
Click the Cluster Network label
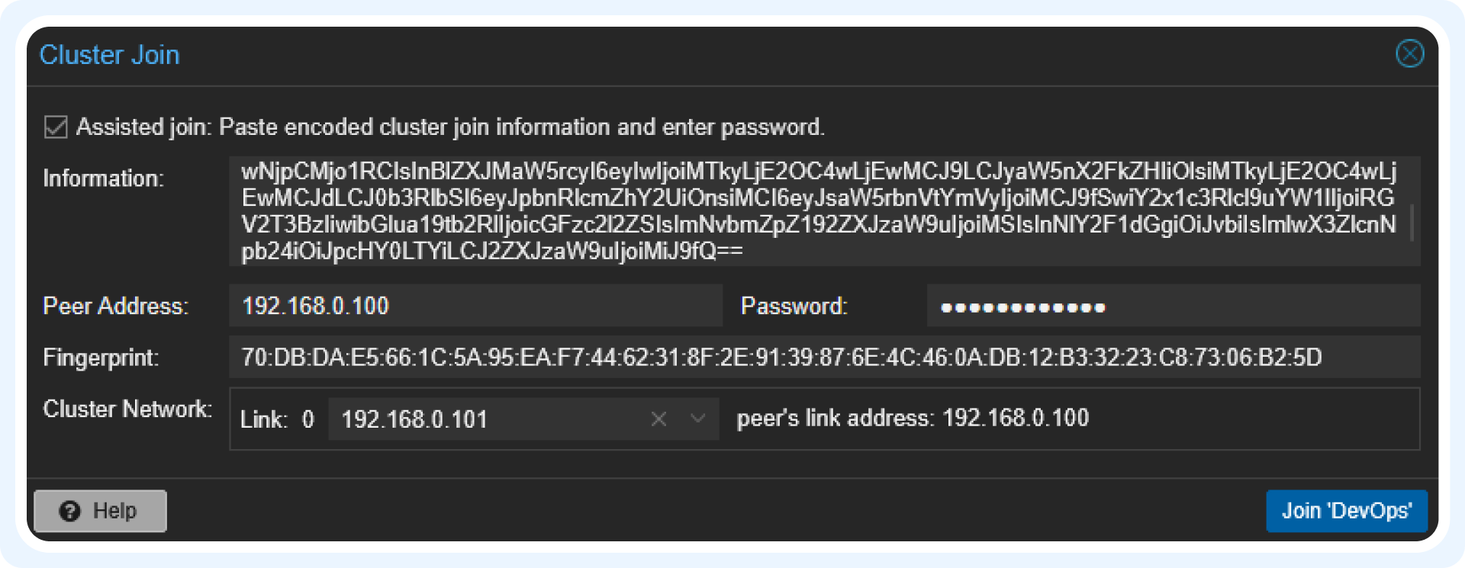127,409
